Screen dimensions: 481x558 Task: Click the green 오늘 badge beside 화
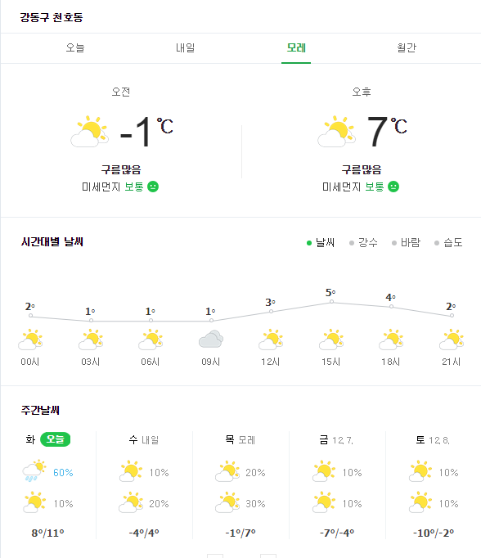[55, 439]
